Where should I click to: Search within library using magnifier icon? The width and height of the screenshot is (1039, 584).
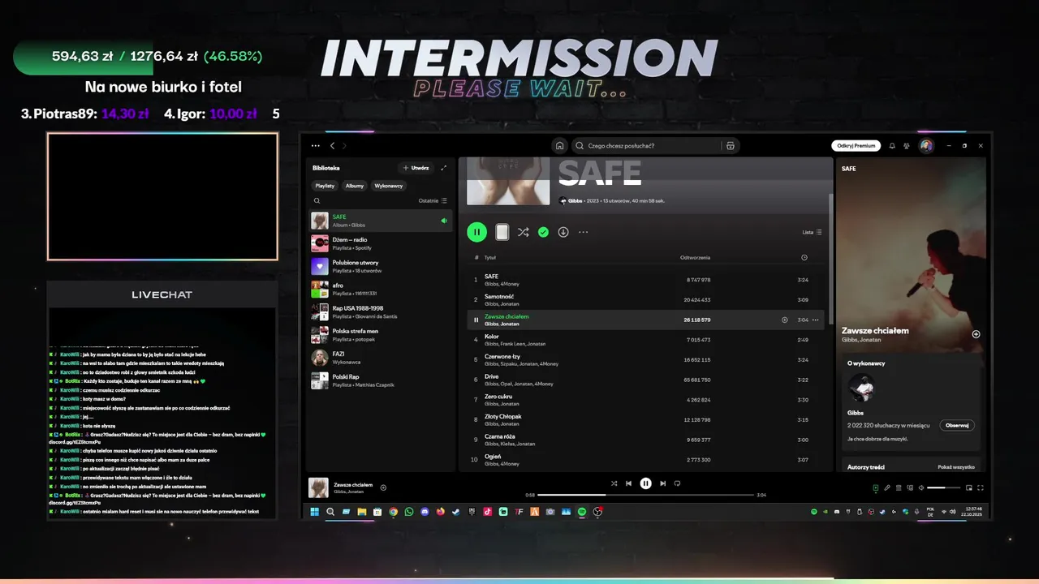(x=317, y=200)
